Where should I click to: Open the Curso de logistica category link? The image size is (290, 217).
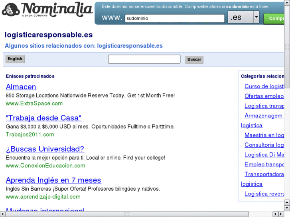tap(264, 86)
